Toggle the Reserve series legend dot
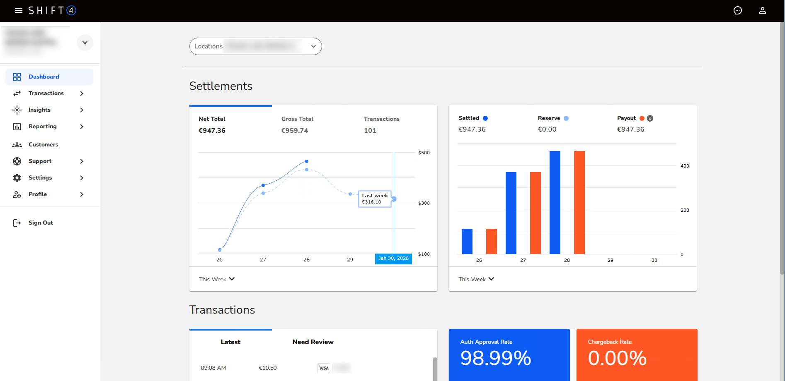The width and height of the screenshot is (785, 381). pos(566,118)
